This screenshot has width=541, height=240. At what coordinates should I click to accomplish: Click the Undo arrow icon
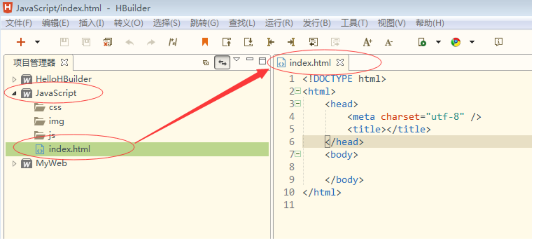pos(129,42)
